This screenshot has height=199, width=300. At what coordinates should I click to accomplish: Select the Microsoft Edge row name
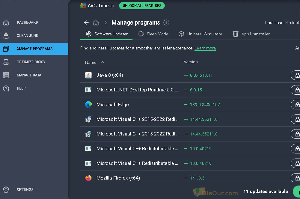[x=112, y=105]
